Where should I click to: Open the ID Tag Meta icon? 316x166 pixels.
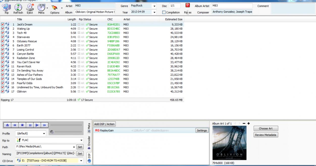41,8
